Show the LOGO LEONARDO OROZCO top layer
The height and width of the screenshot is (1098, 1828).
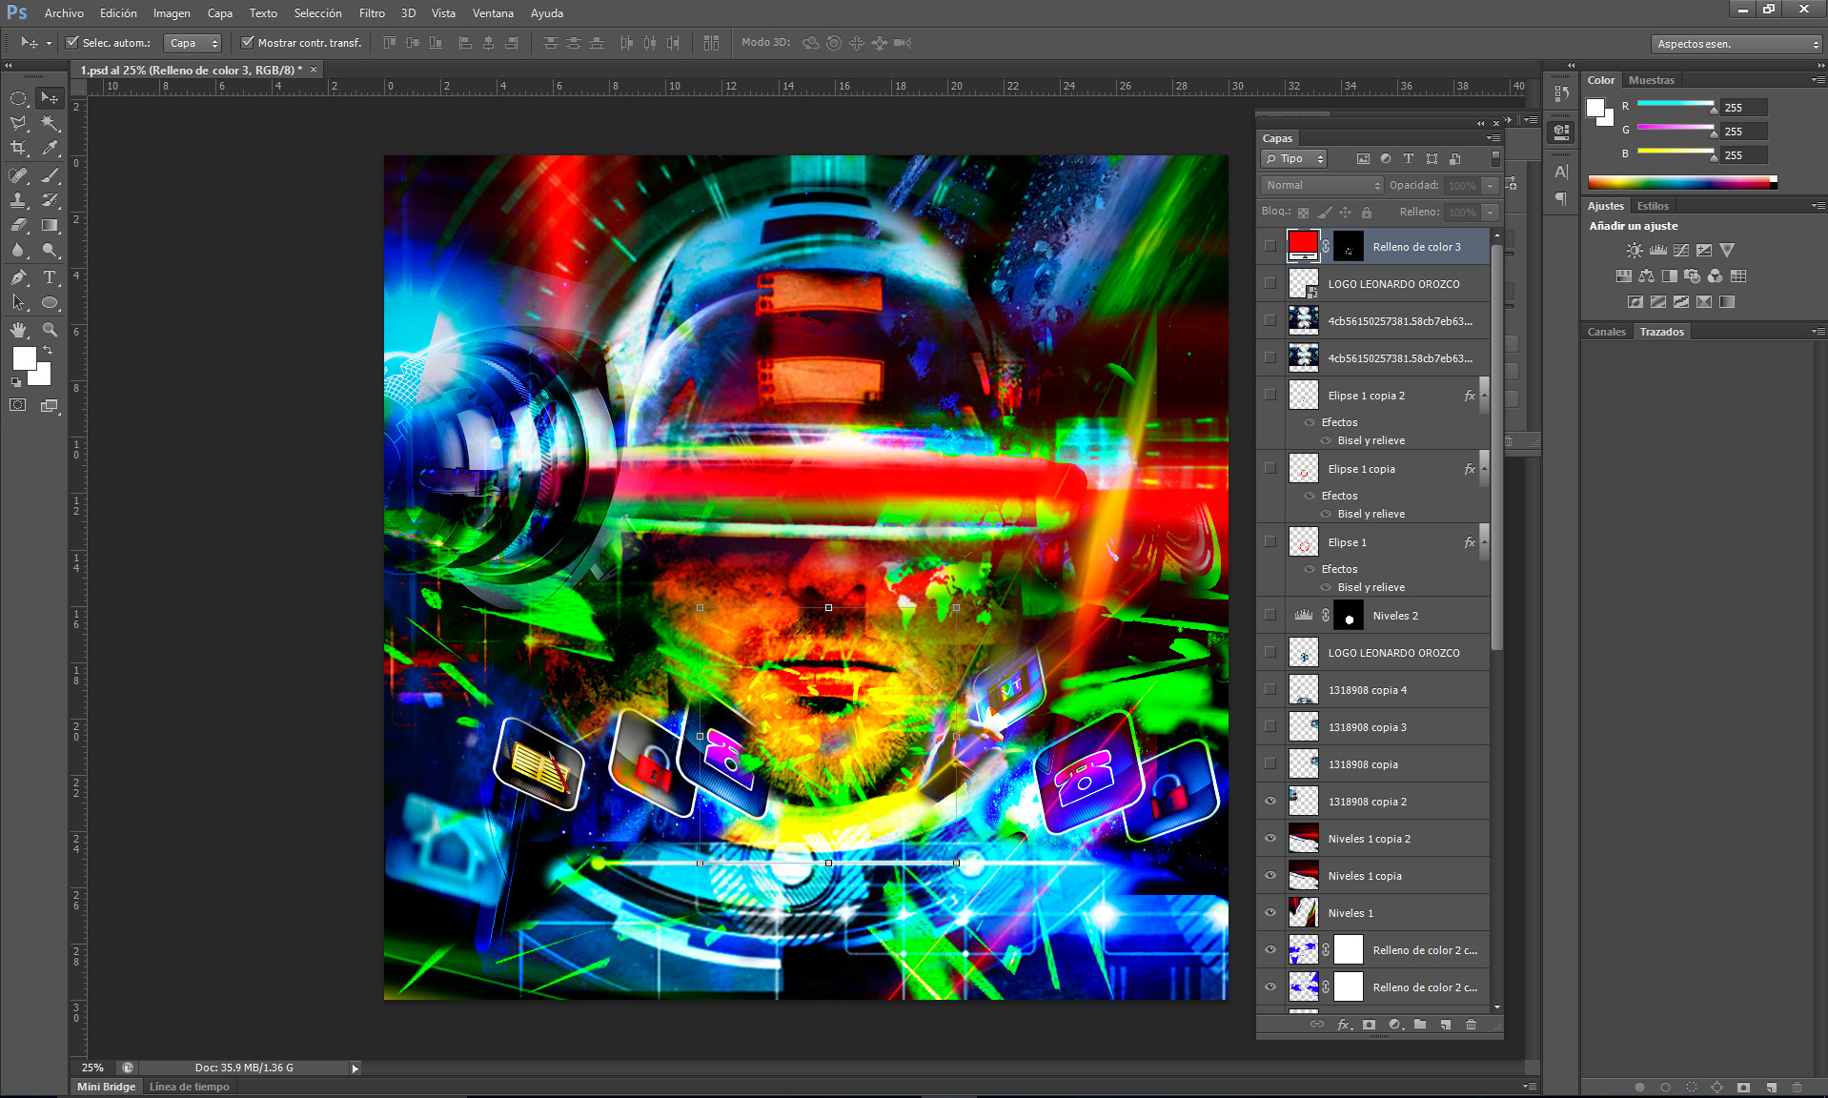point(1269,283)
